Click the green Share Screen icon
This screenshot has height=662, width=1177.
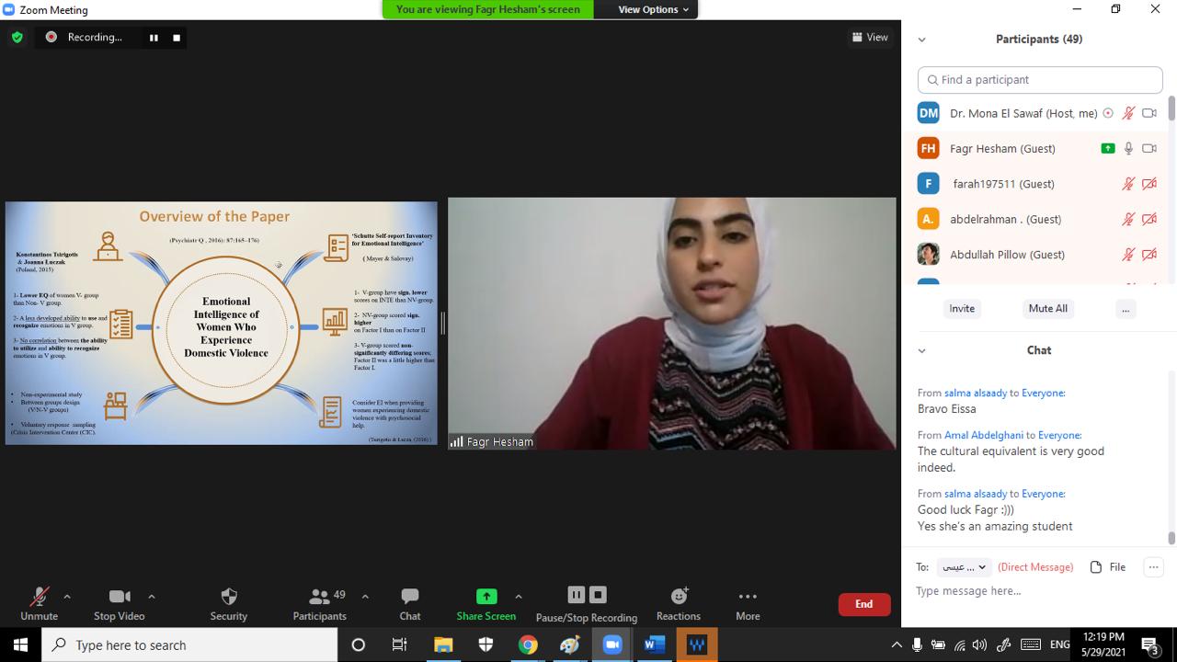tap(486, 596)
